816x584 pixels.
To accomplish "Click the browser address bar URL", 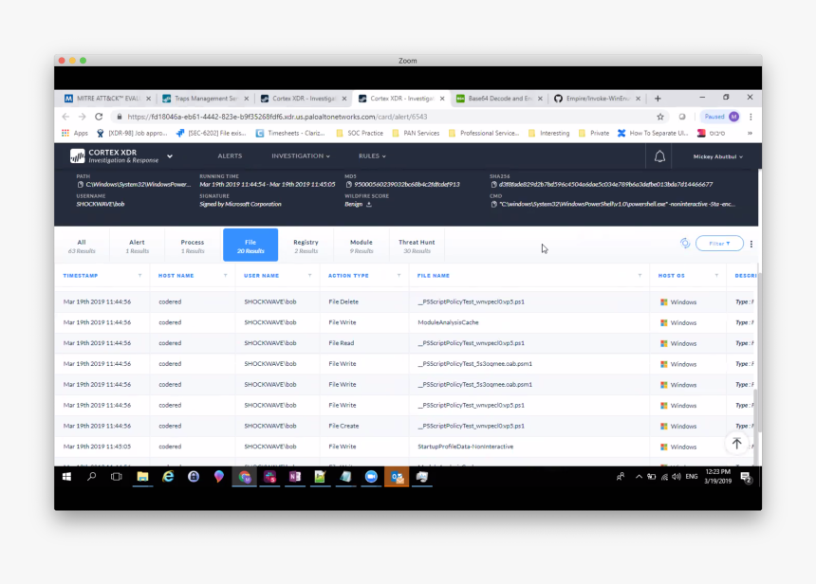I will coord(277,117).
